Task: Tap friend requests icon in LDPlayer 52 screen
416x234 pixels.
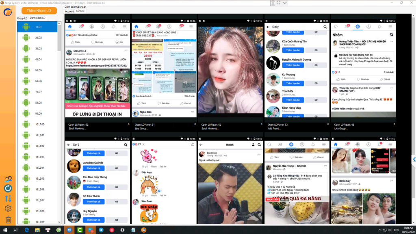Action: pyautogui.click(x=81, y=26)
